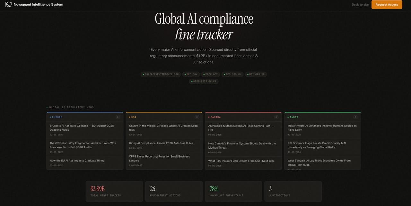Click the Global AI compliance fine tracker heading
Viewport: 411px width, 206px height.
pos(204,27)
